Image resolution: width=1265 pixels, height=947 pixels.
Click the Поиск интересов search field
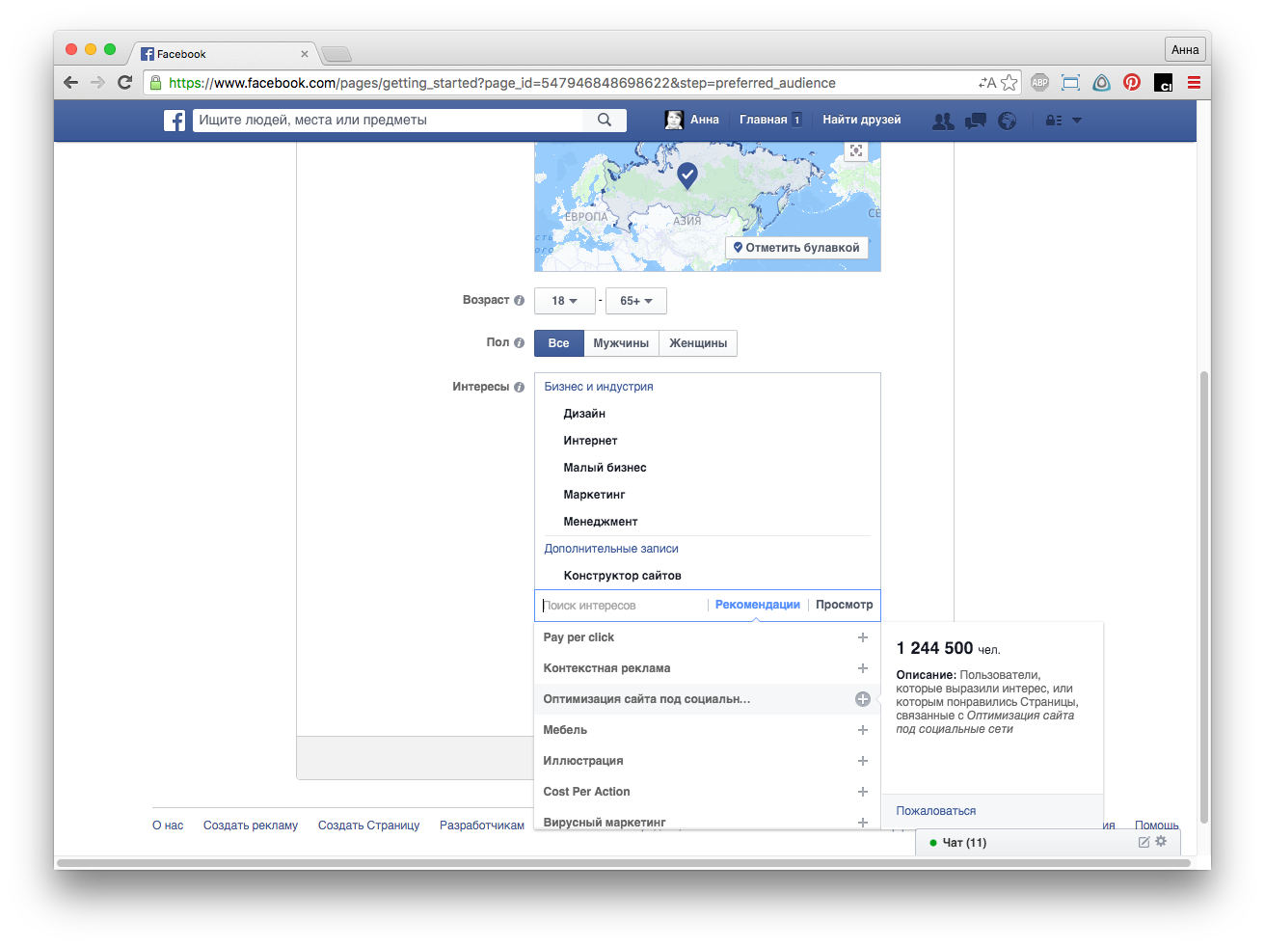pyautogui.click(x=622, y=606)
